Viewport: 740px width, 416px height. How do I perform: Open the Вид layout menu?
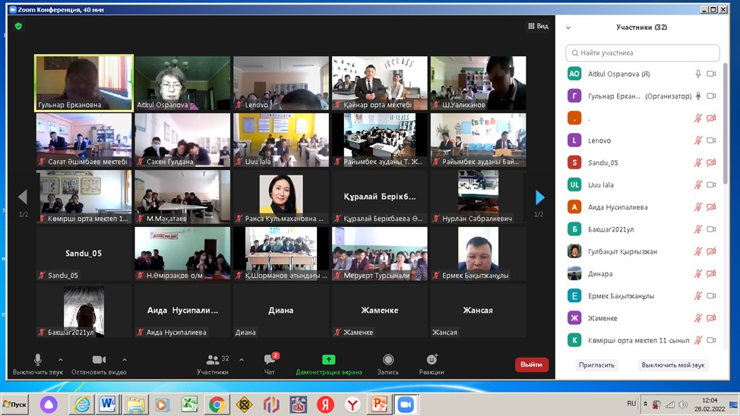click(538, 27)
